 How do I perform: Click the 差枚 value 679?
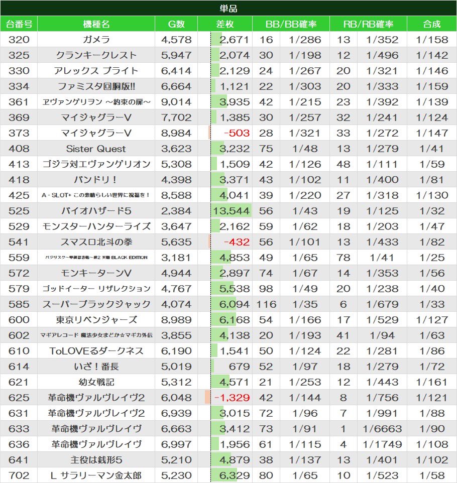[x=239, y=366]
